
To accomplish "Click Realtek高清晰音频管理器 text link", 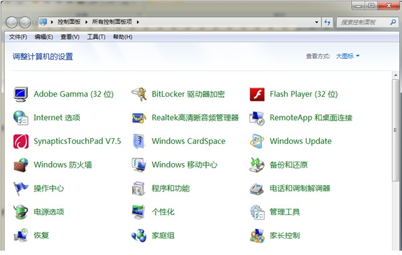I will pos(195,117).
